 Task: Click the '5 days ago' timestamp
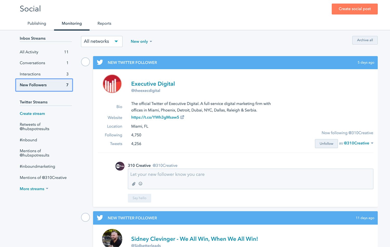pos(366,62)
